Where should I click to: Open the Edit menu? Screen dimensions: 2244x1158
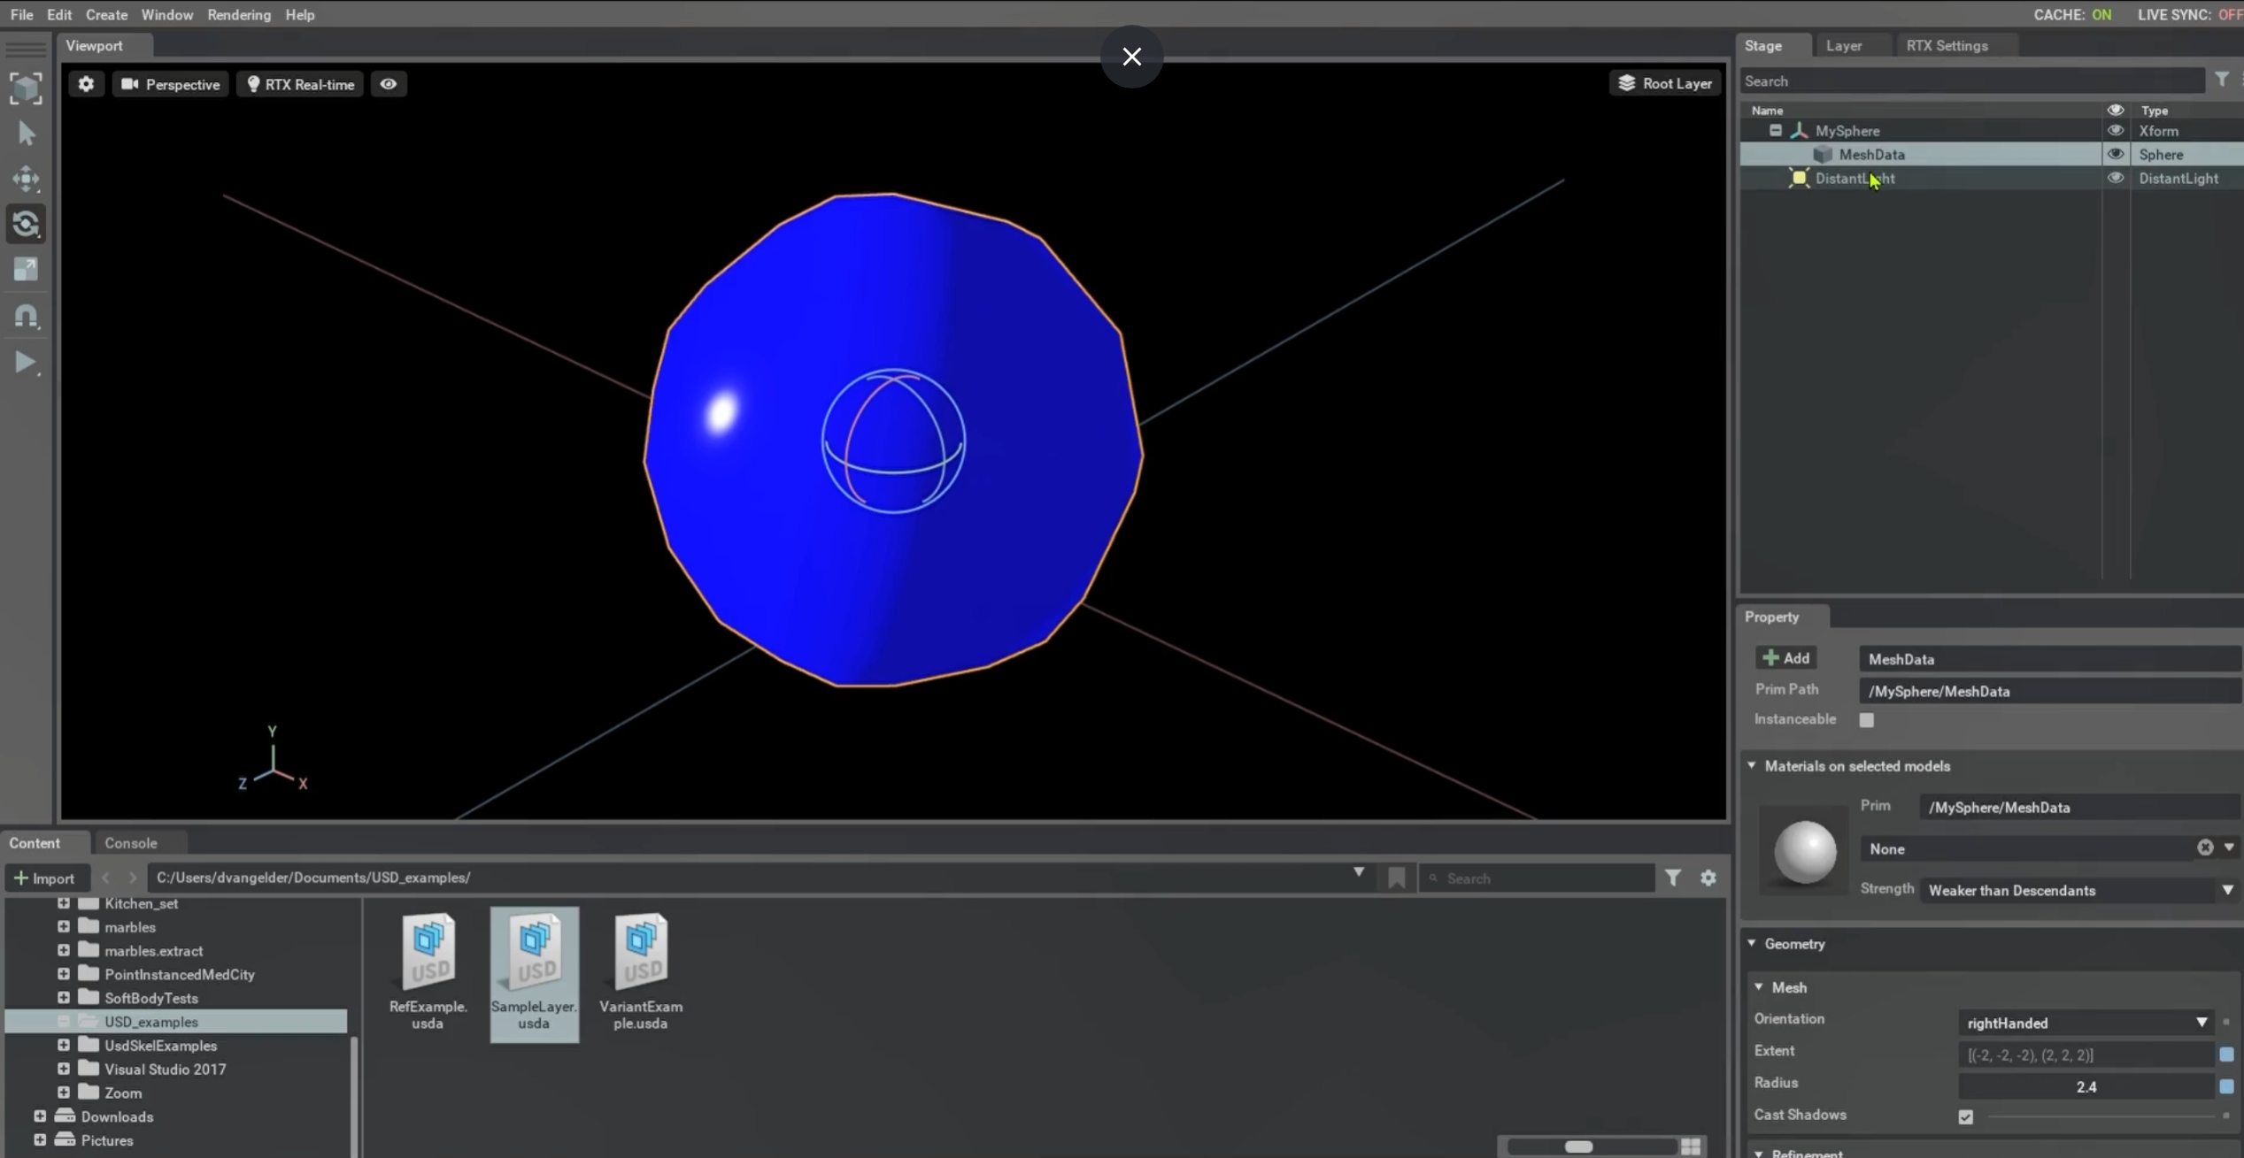point(59,14)
